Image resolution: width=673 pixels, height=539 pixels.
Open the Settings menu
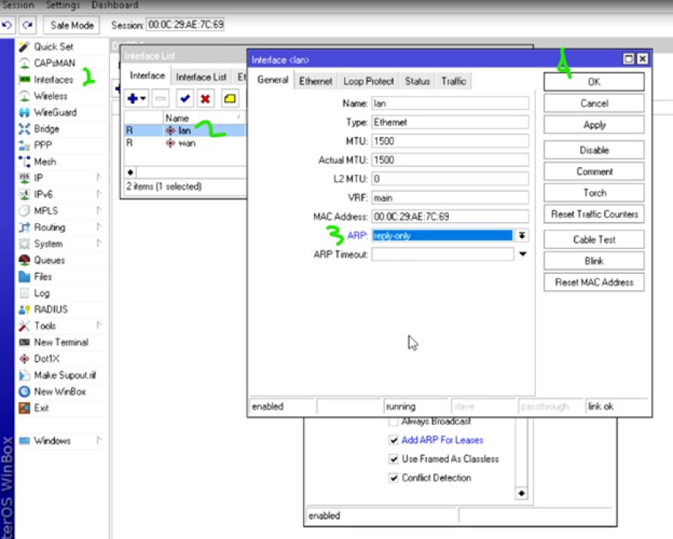63,5
